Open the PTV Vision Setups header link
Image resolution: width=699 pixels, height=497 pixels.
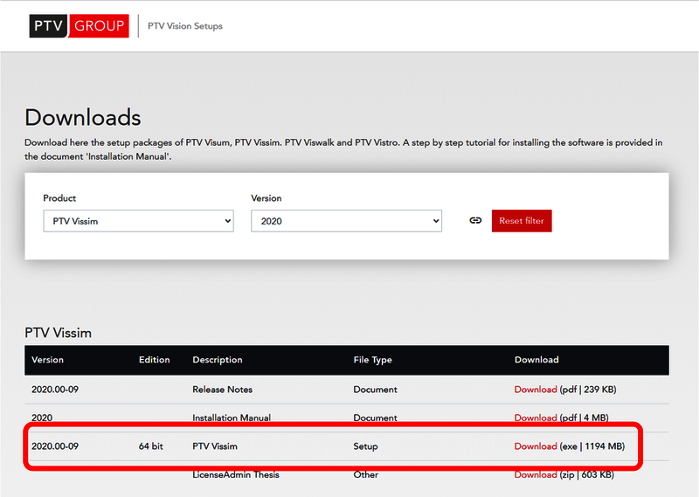click(x=185, y=26)
